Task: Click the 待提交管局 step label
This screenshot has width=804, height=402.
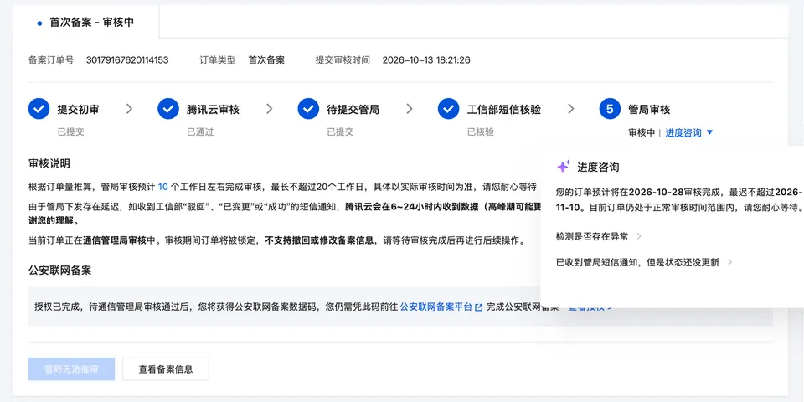Action: pos(353,109)
